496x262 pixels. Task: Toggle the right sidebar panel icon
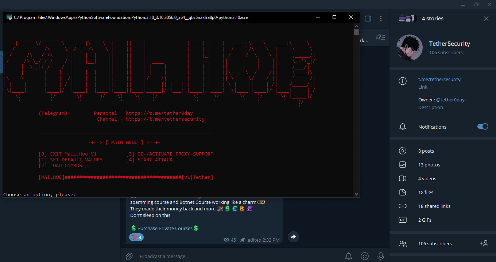368,19
